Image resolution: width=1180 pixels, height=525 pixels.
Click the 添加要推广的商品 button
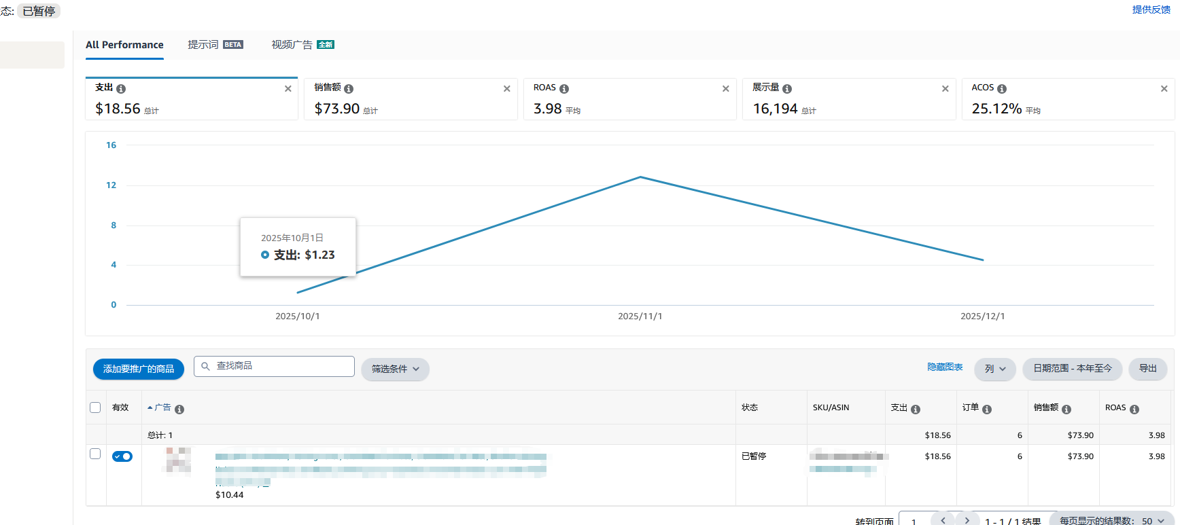coord(139,369)
